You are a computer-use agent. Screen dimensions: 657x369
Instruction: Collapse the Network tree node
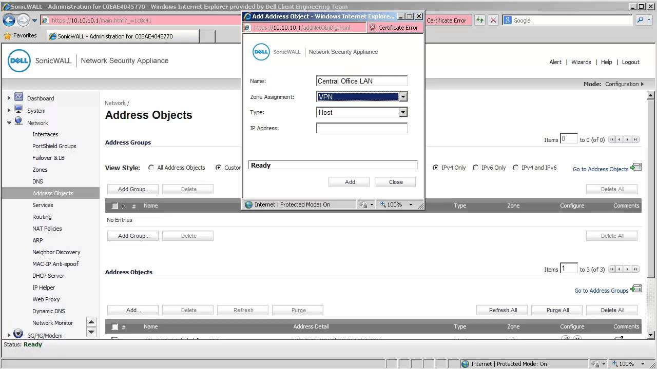pos(9,123)
